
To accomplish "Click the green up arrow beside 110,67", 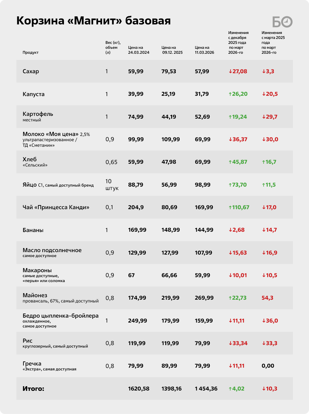I will 230,208.
